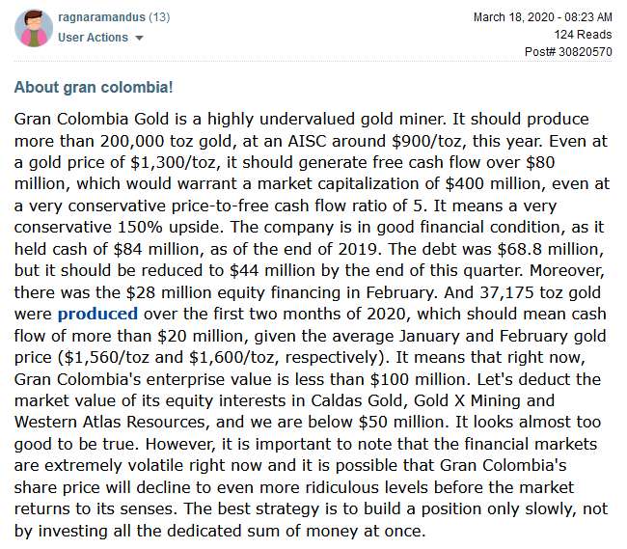
Task: Click 'Western Atlas Resources' in the post
Action: pos(110,423)
